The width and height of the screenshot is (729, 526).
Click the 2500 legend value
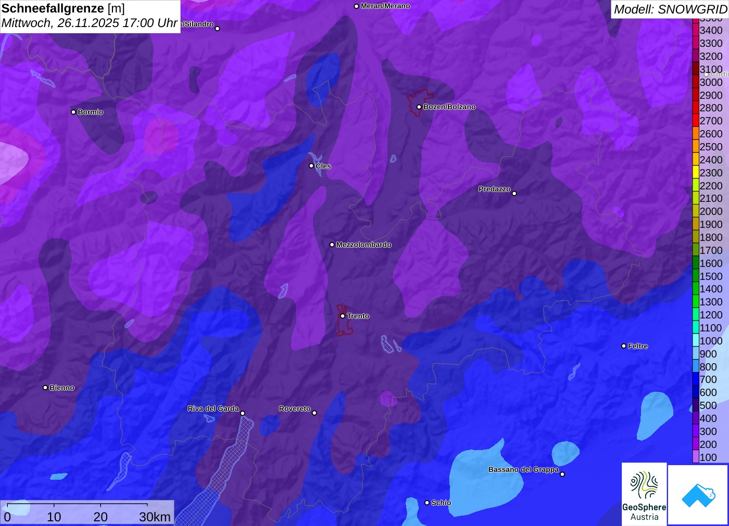click(x=711, y=147)
